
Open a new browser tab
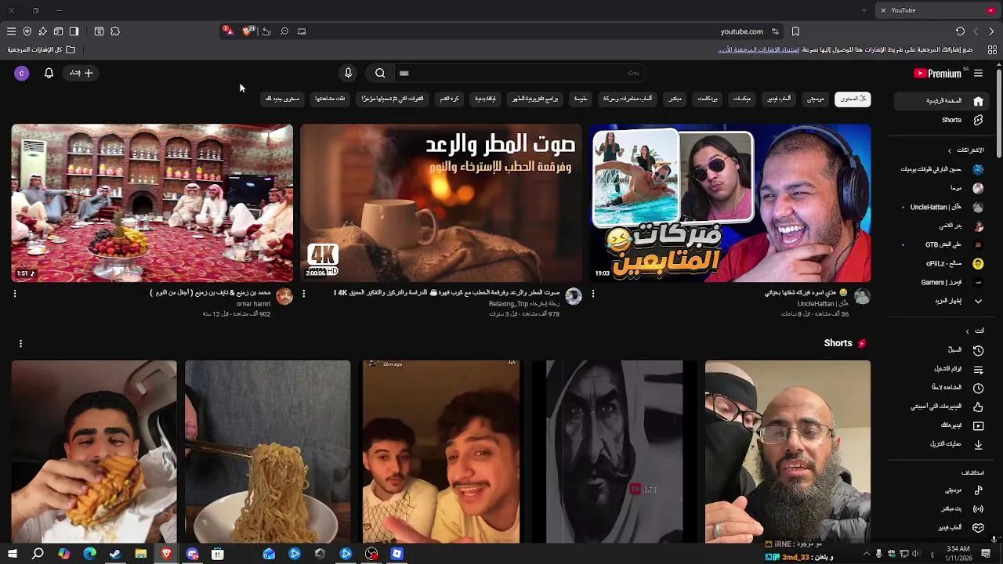pos(864,10)
